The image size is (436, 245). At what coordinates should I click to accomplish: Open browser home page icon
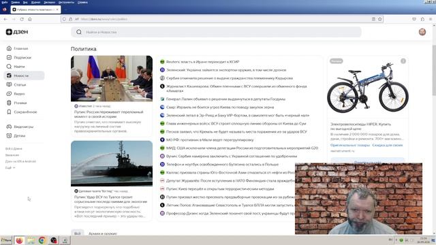coord(30,19)
